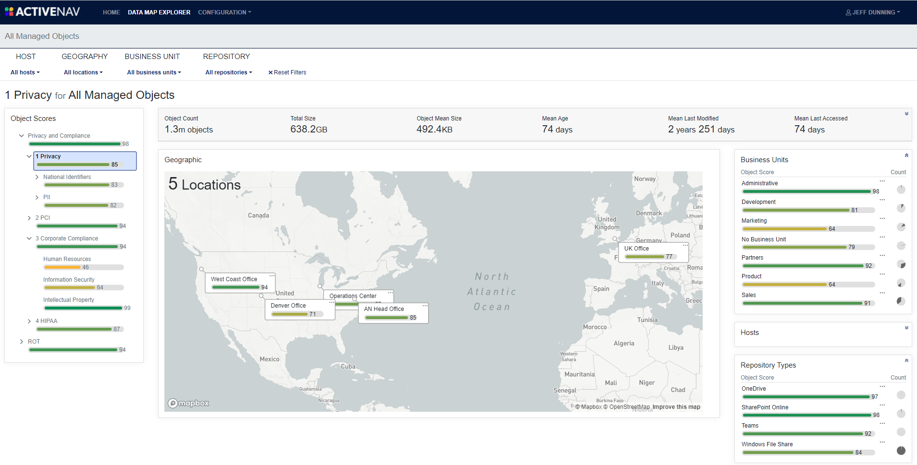Viewport: 917px width, 465px height.
Task: Click the Administrative count pie icon
Action: click(901, 190)
